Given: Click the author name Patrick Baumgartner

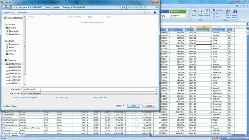Looking at the screenshot, I should (x=29, y=98).
